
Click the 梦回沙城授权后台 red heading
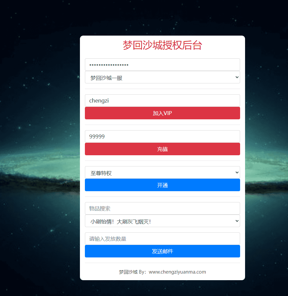point(162,45)
